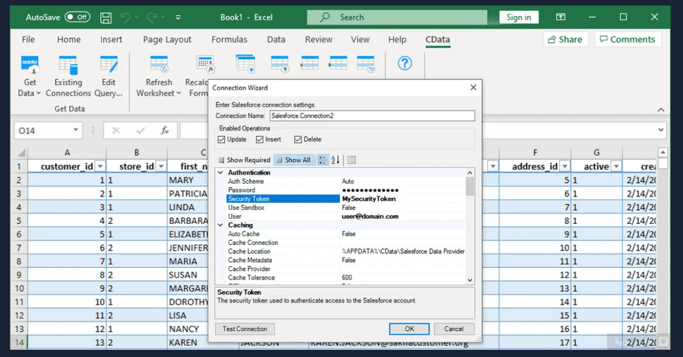The width and height of the screenshot is (683, 357).
Task: Click the Excel Search box
Action: (396, 17)
